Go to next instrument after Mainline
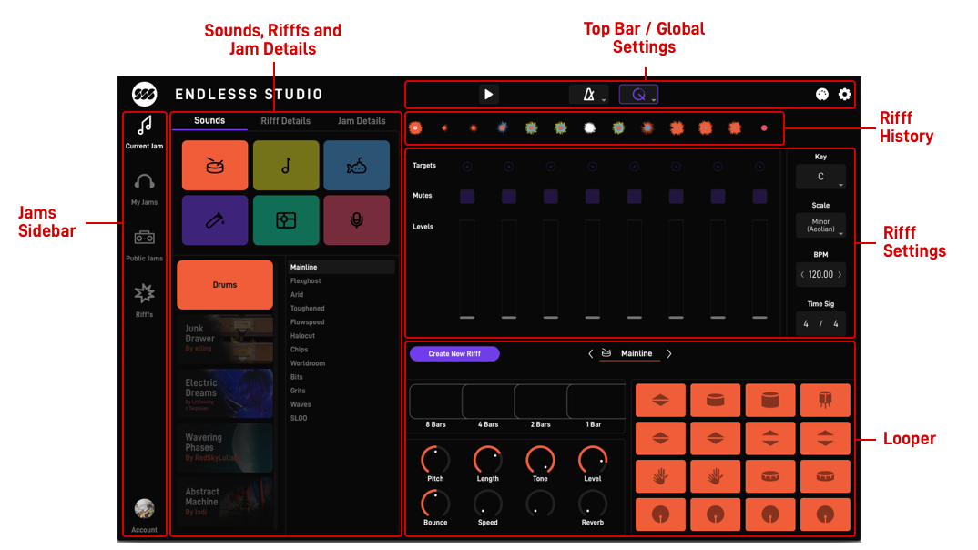Screen dimensions: 978x550 [x=669, y=353]
